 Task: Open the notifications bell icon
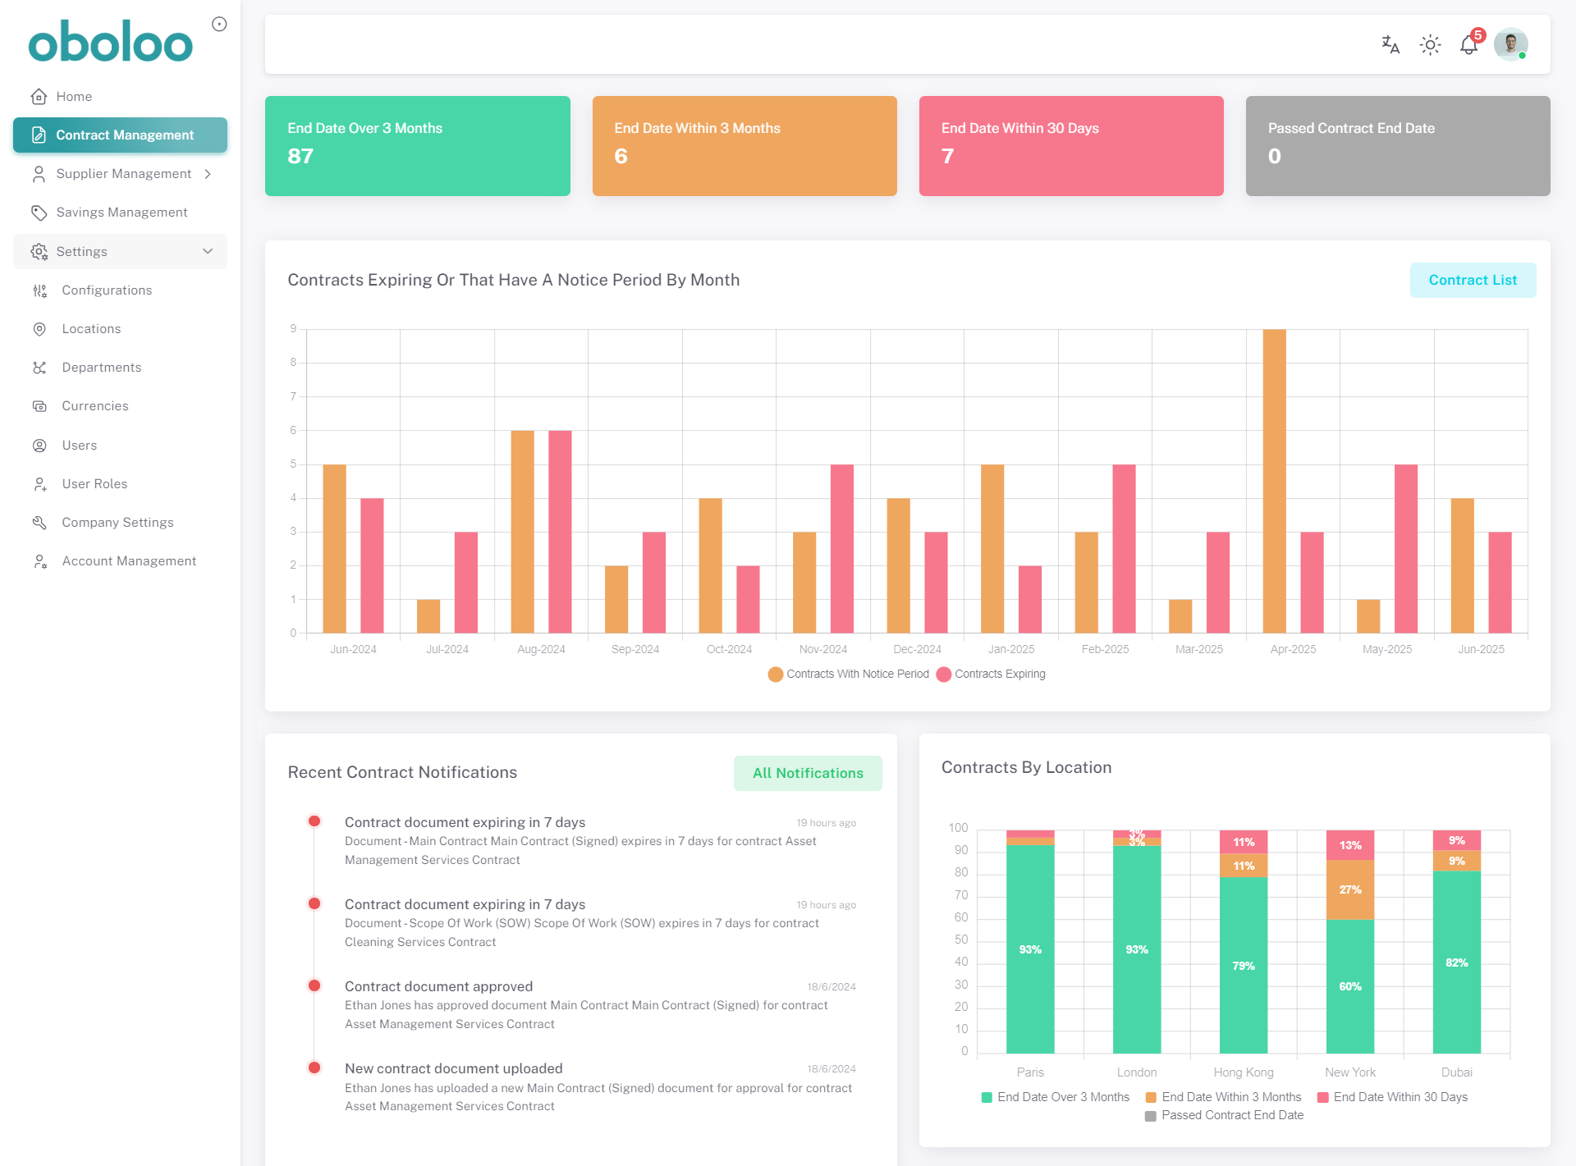(1469, 44)
